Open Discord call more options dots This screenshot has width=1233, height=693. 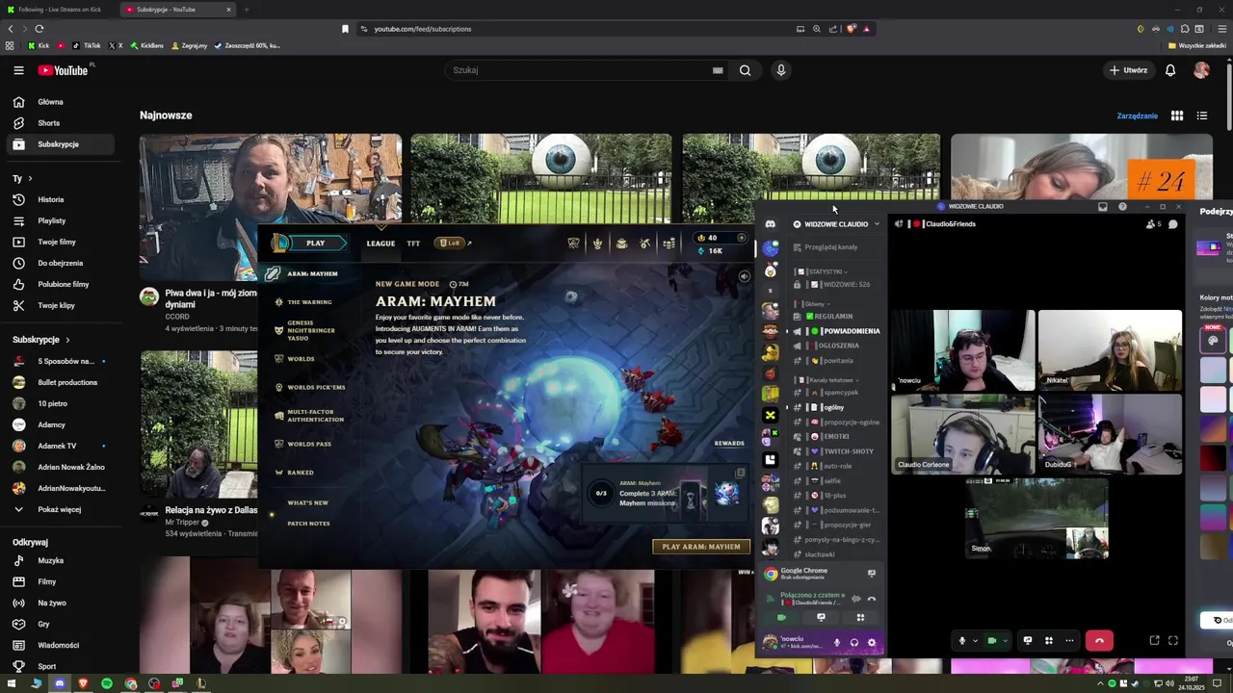pos(1069,640)
